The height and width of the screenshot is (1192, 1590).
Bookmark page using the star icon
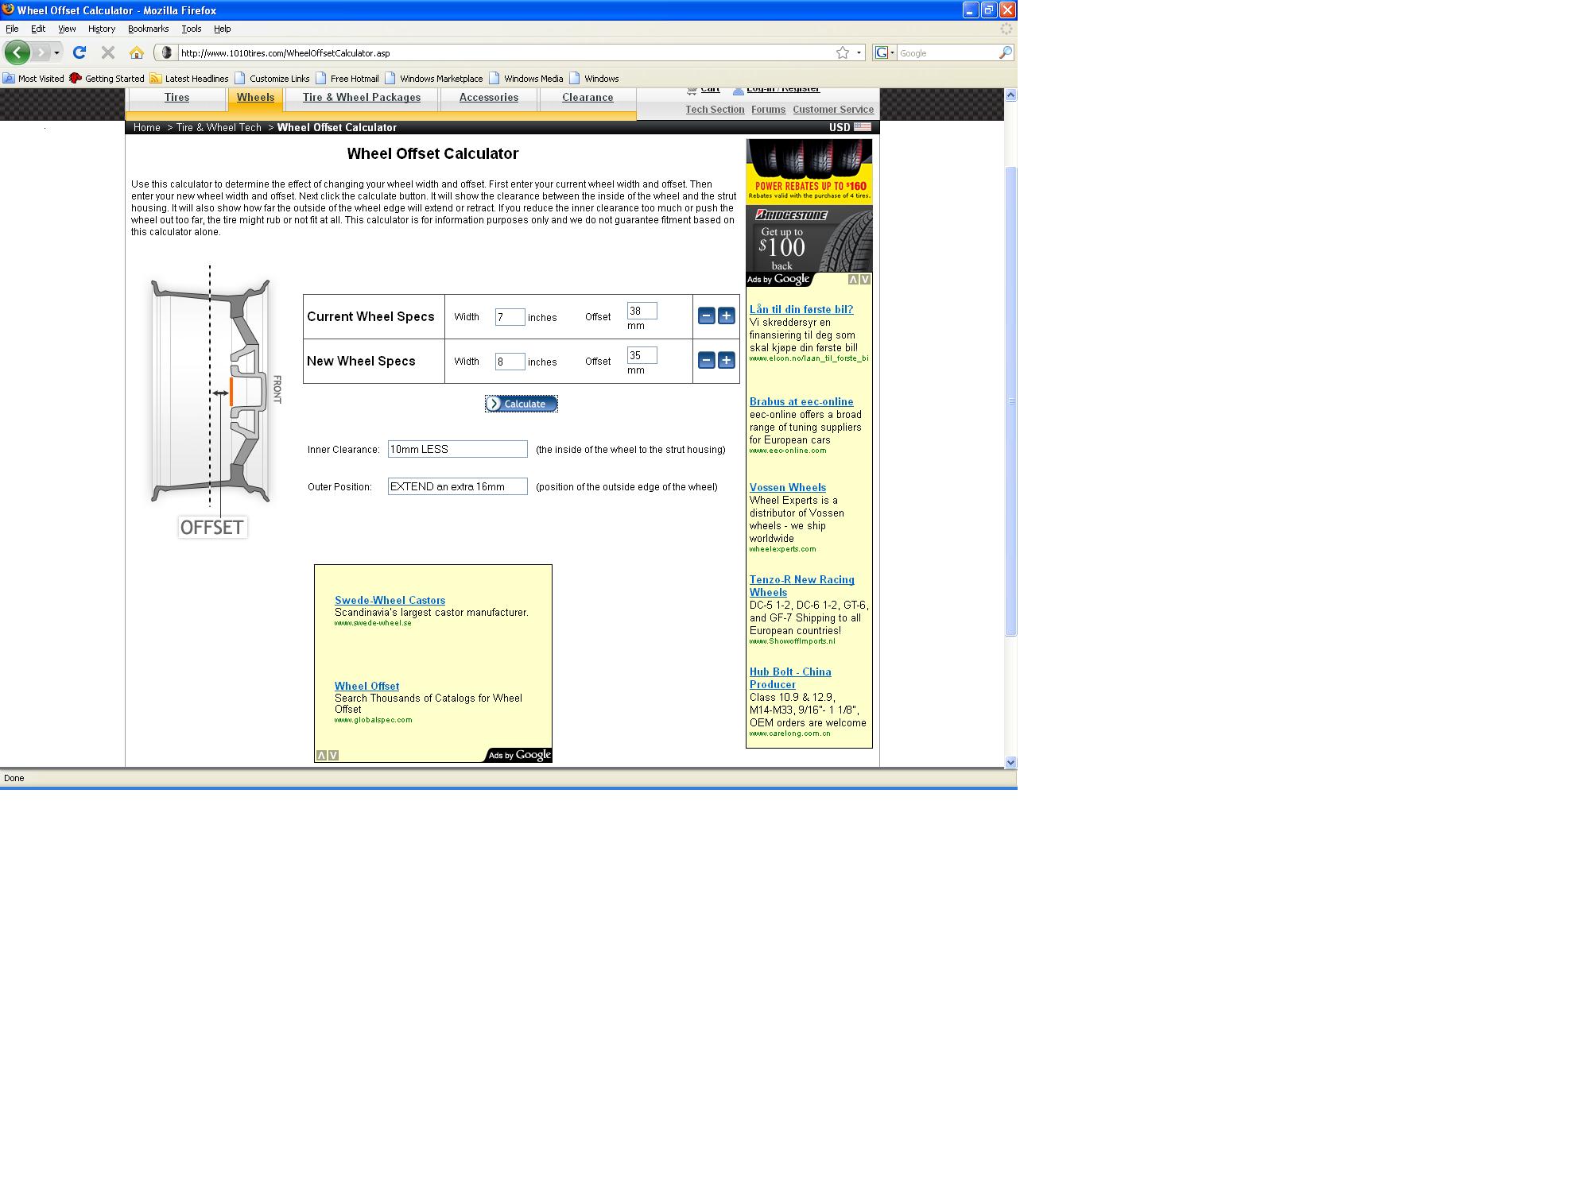click(843, 52)
